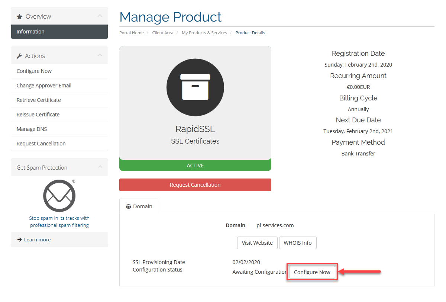
Task: Go to Client Area breadcrumb
Action: click(163, 33)
